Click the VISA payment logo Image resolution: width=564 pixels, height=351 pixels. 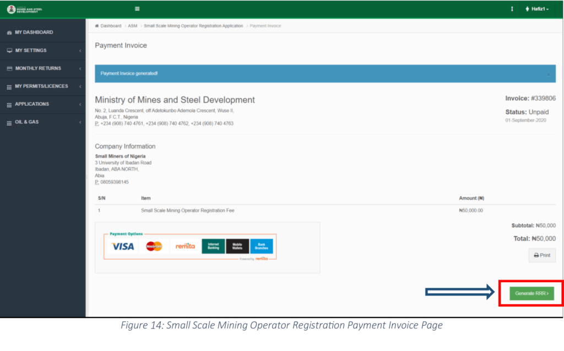point(123,246)
